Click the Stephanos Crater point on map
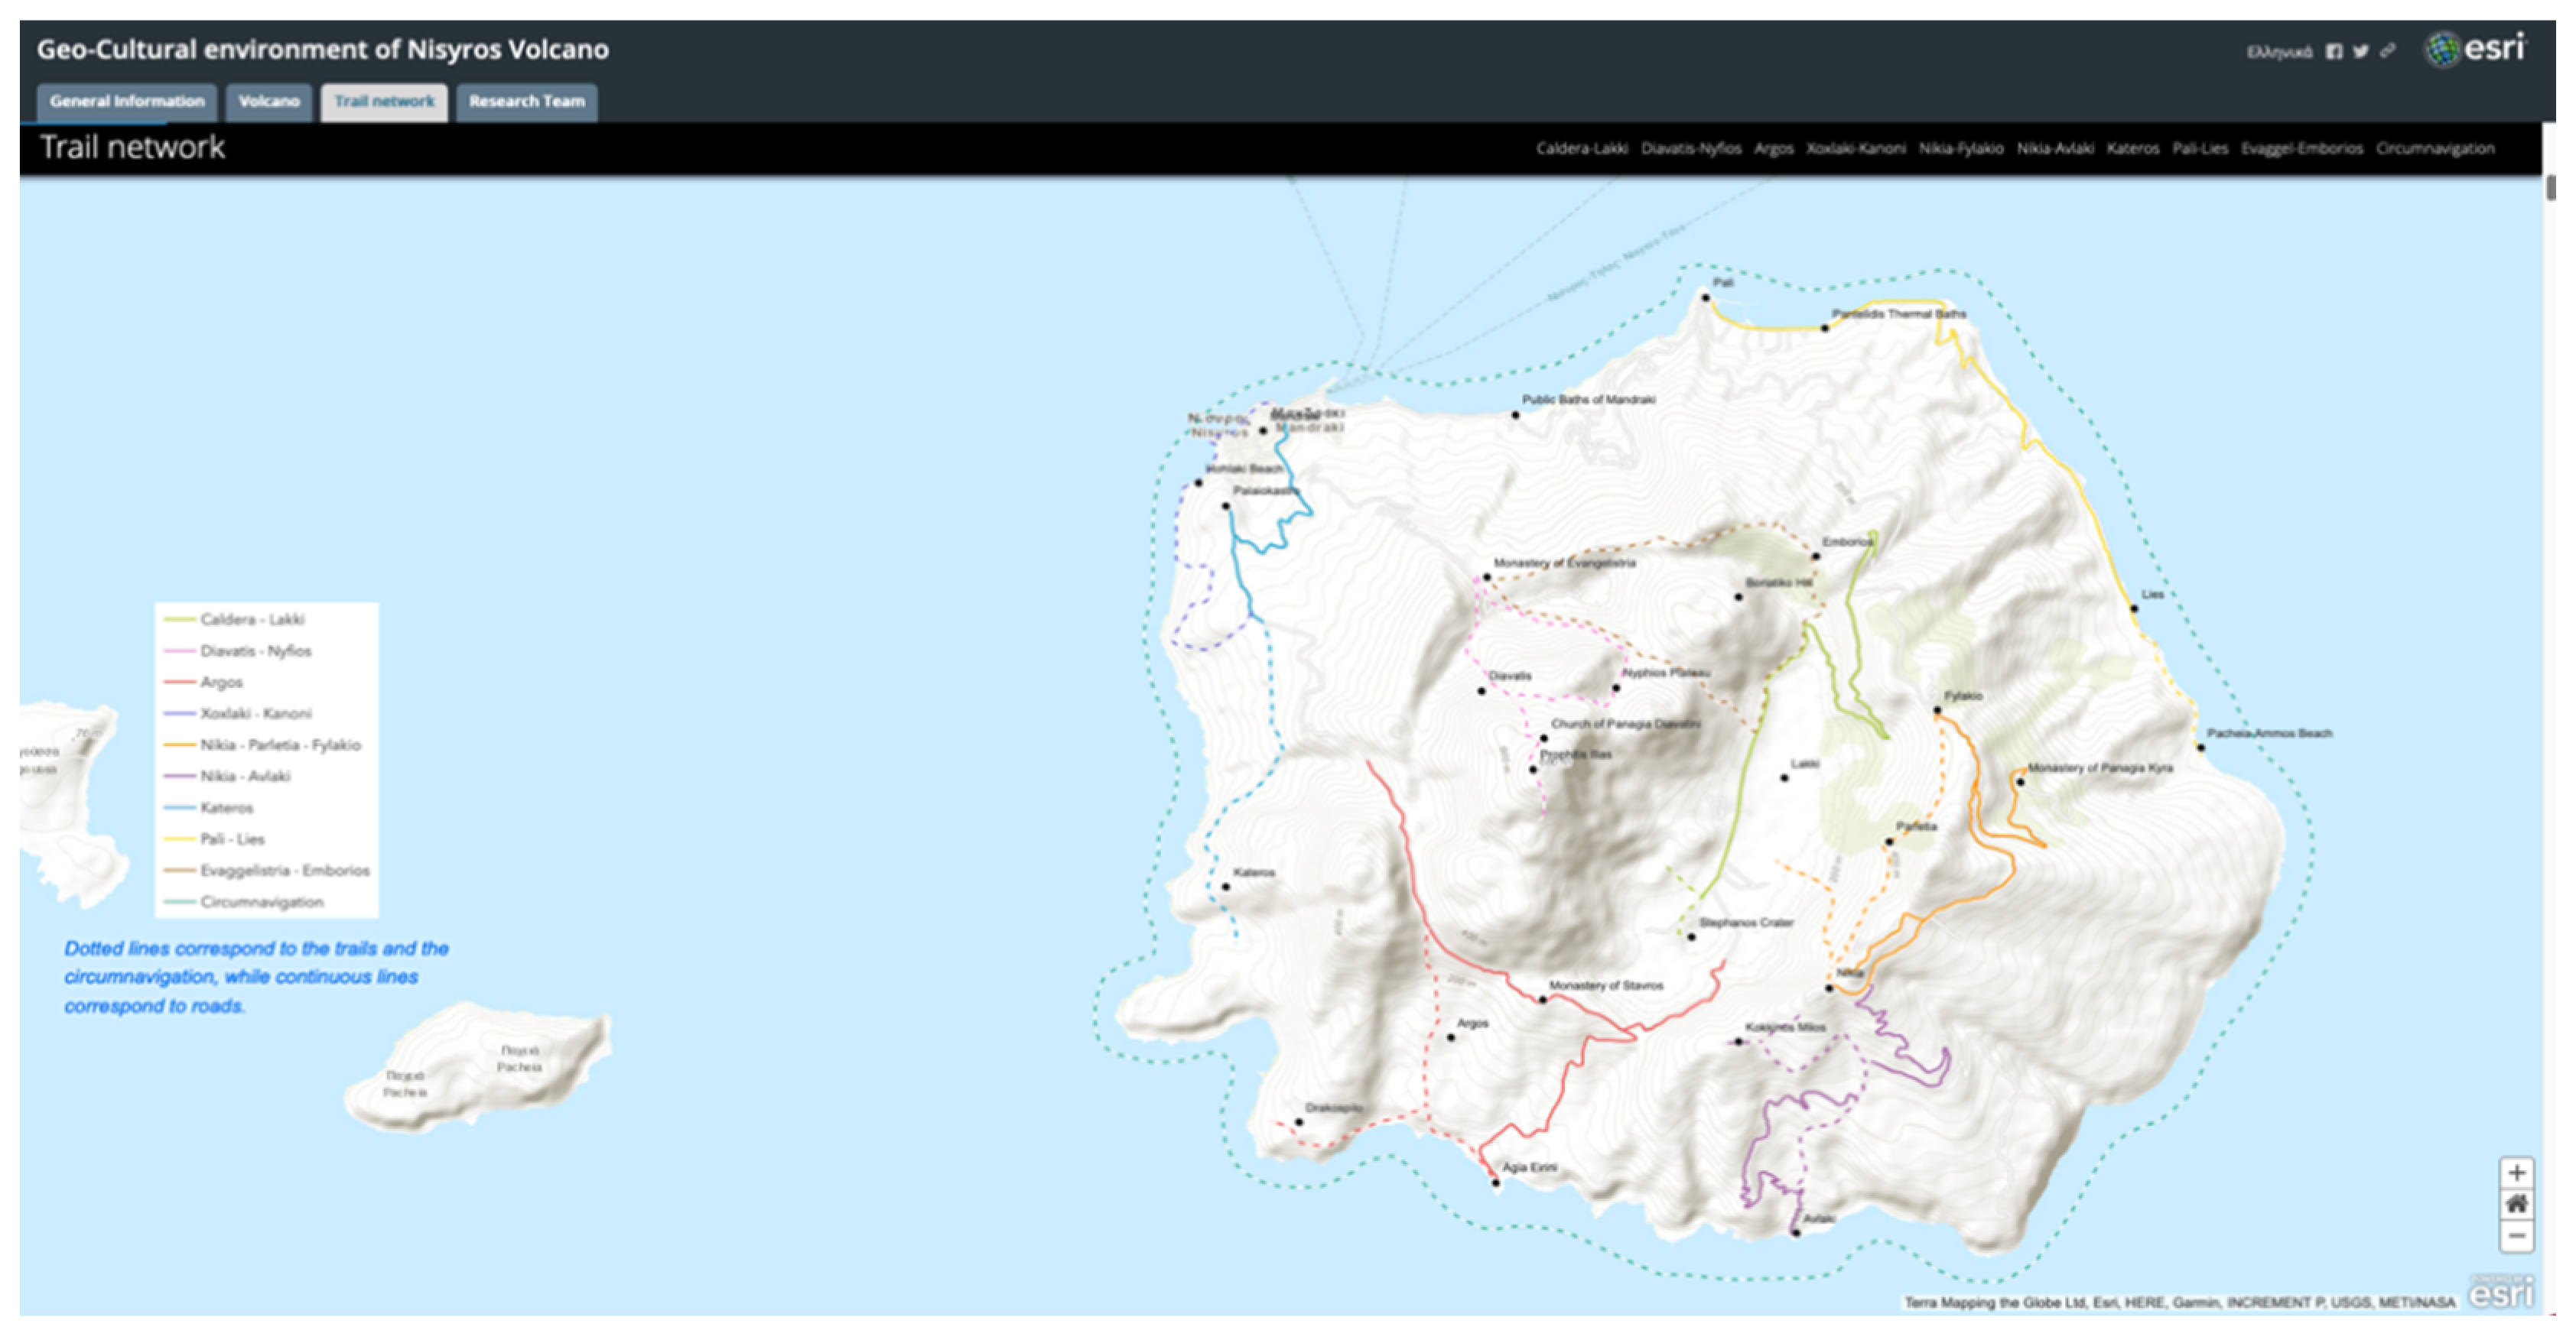 [x=1692, y=936]
